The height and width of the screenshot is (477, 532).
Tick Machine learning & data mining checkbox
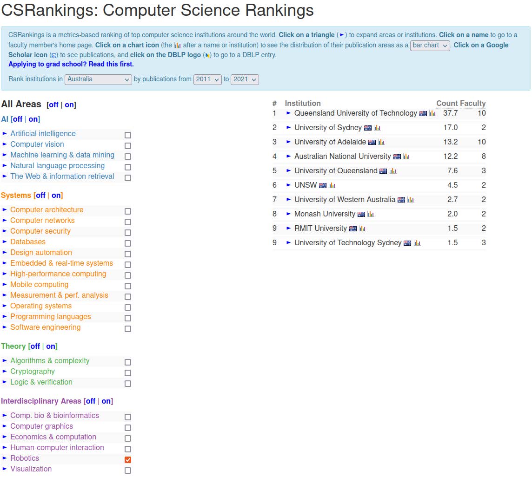click(x=128, y=157)
